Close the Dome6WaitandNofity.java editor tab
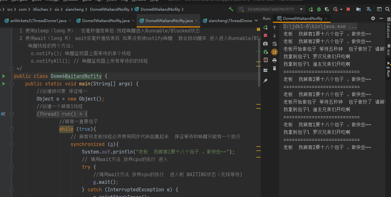Viewport: 391px width, 197px height. tap(197, 21)
